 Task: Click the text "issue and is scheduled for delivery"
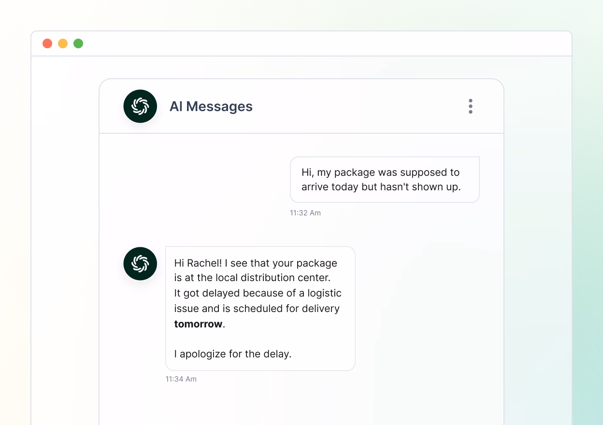tap(257, 309)
